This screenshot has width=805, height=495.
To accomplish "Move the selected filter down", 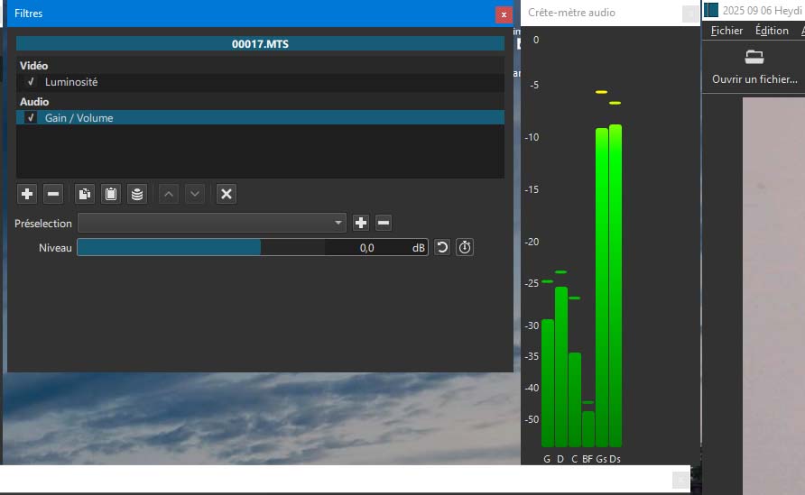I will pyautogui.click(x=194, y=194).
